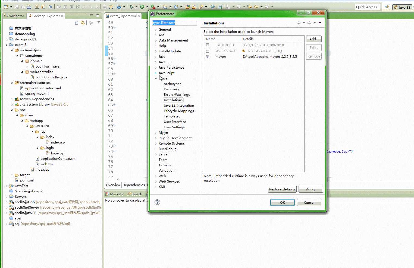The height and width of the screenshot is (268, 414).
Task: Click the Back arrow in Installations header
Action: pos(299,23)
